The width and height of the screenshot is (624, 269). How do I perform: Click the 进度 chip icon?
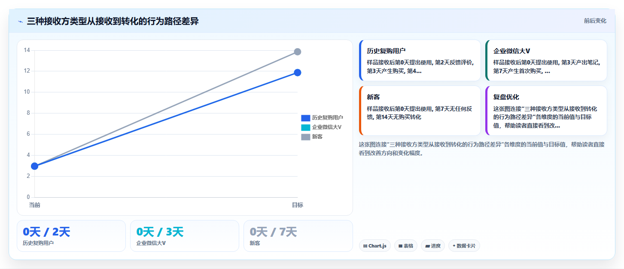427,246
